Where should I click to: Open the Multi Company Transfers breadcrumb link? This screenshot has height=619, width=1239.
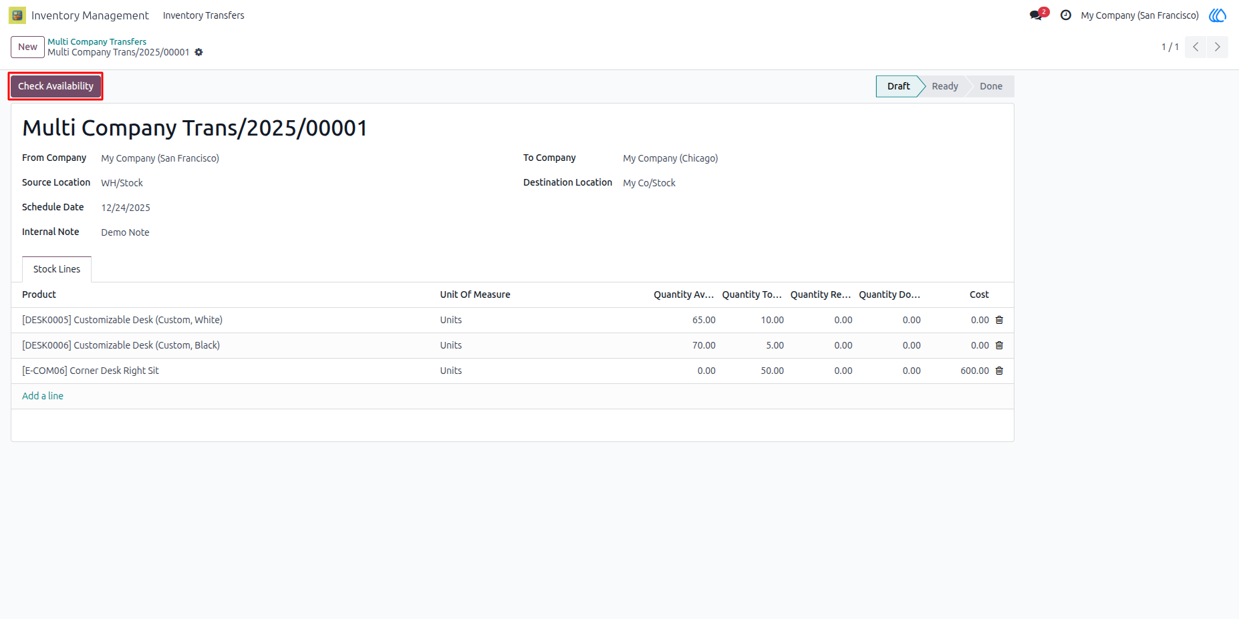(97, 41)
